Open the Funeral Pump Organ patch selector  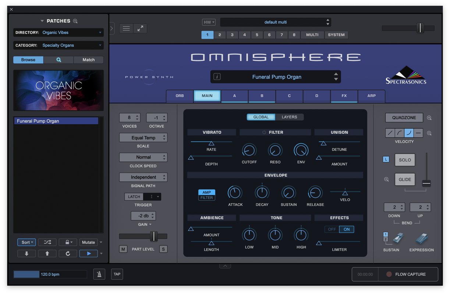coord(276,77)
